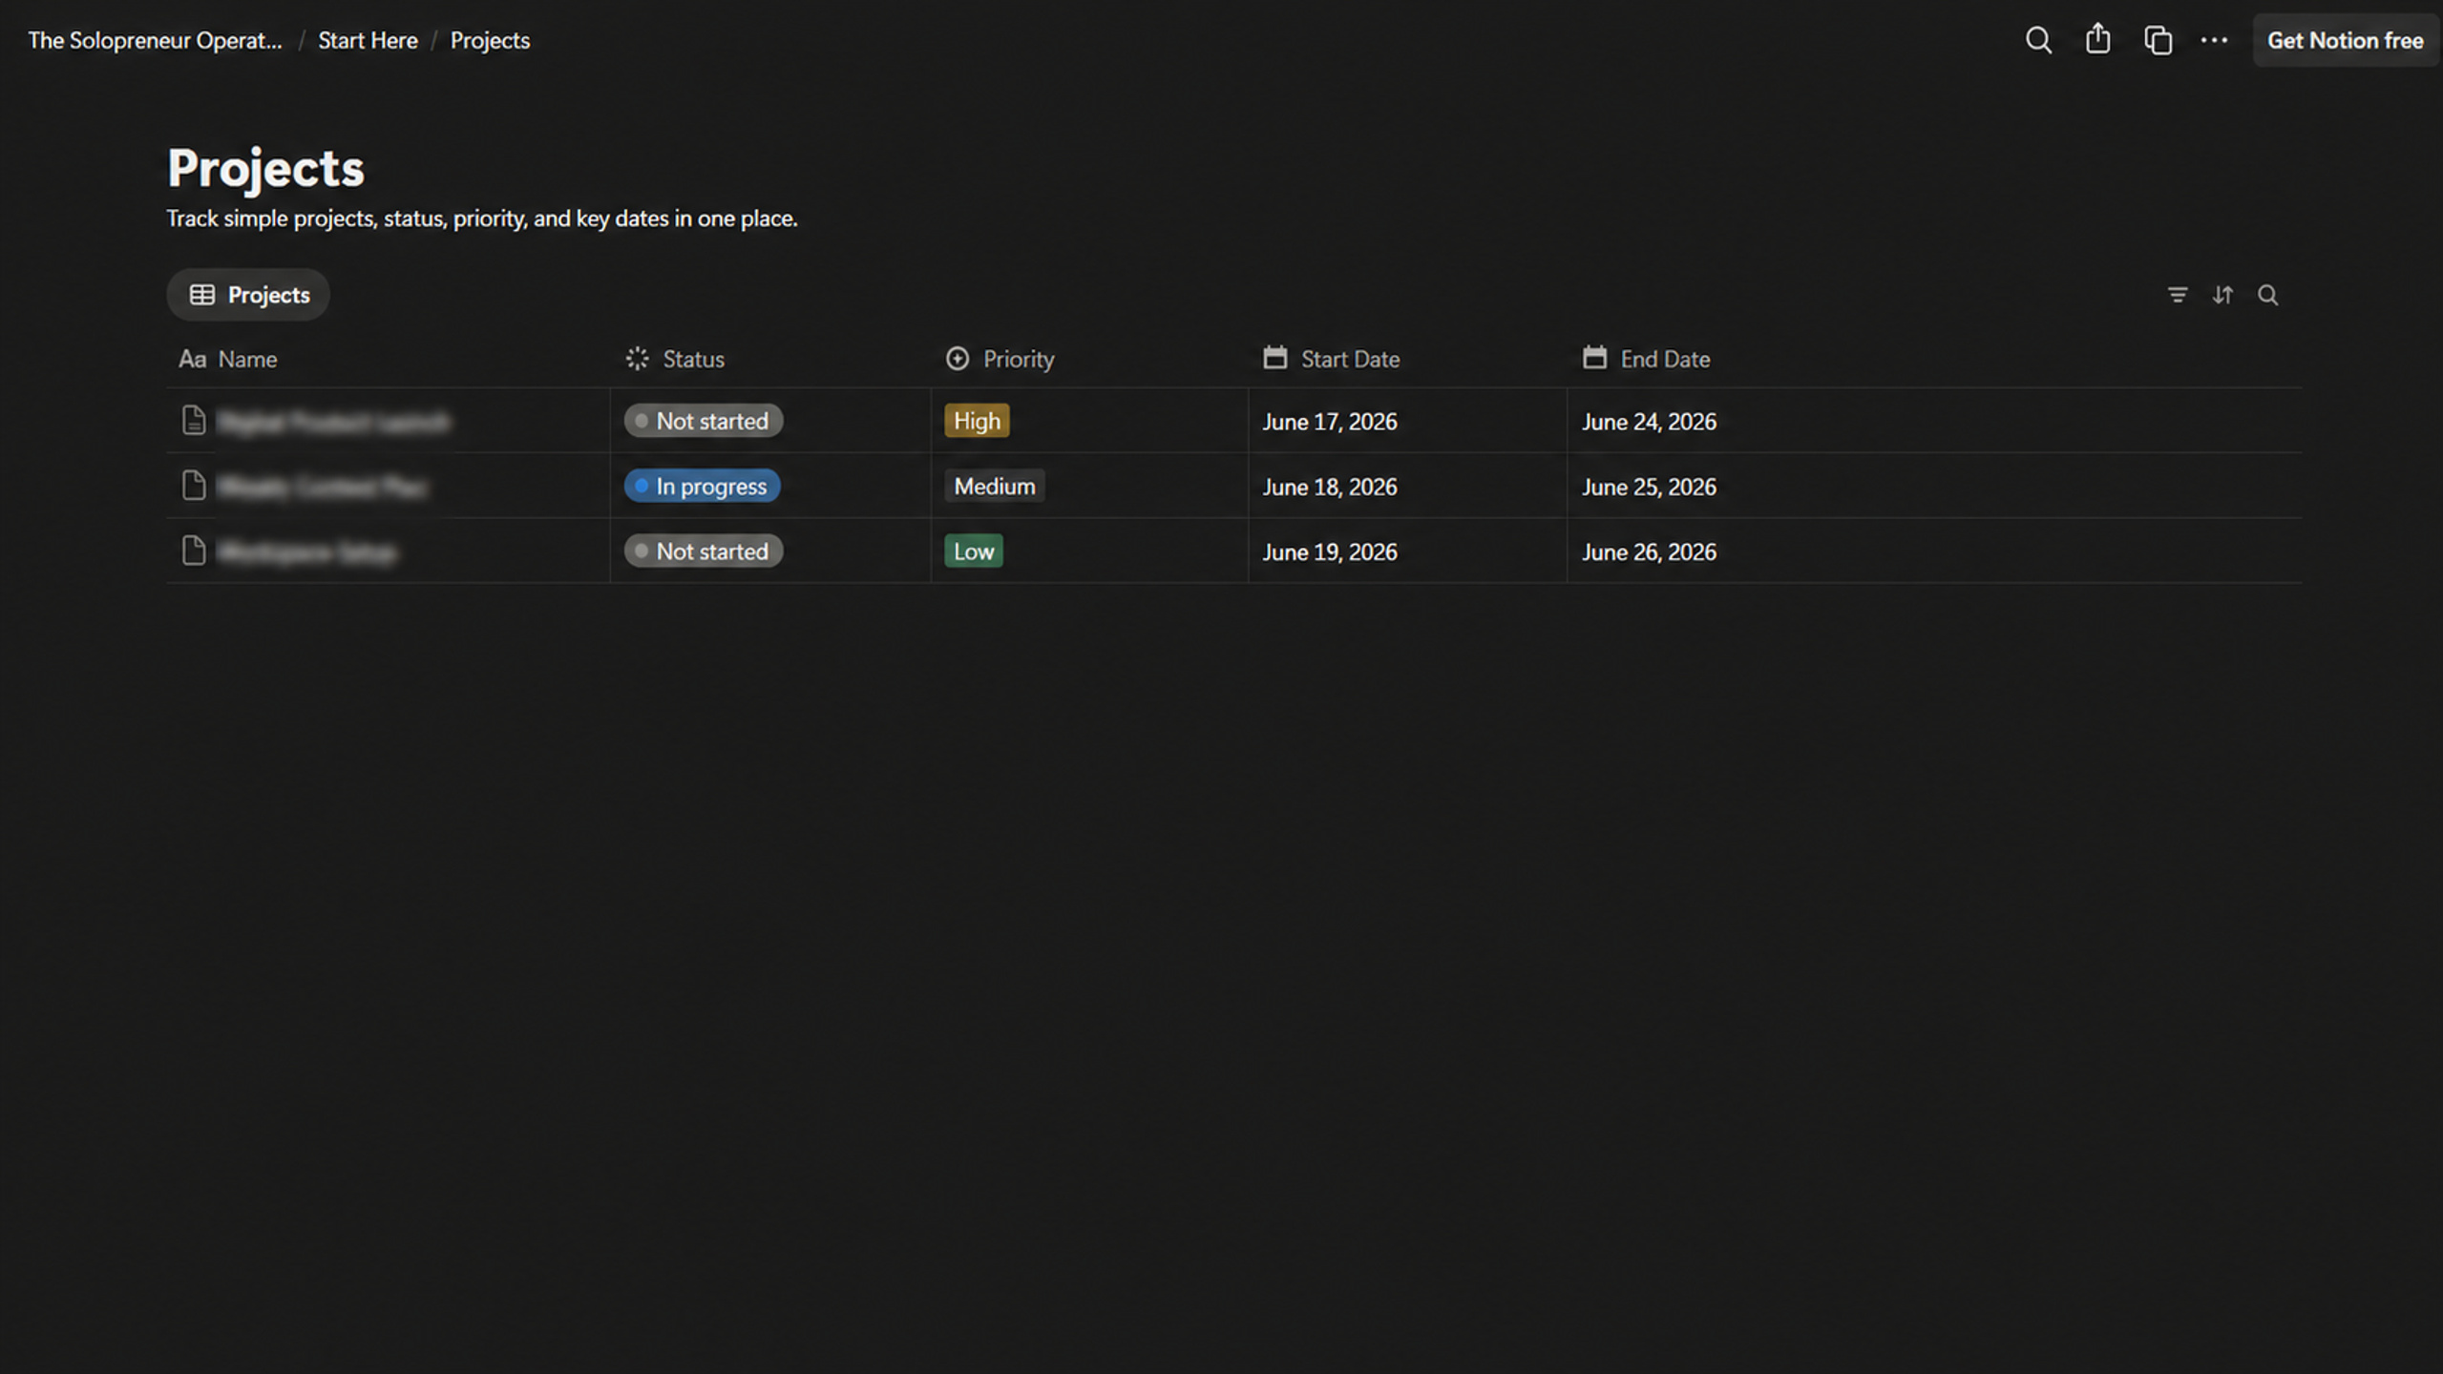Open the search icon in top bar
Viewport: 2443px width, 1374px height.
[x=2037, y=40]
